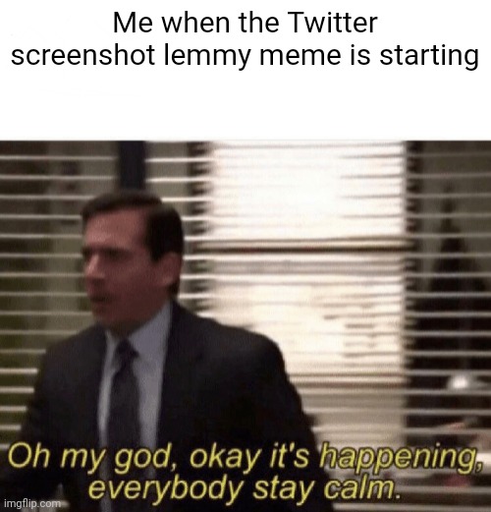The image size is (491, 512).
Task: Click the word "screenshot" in the caption
Action: (x=83, y=55)
